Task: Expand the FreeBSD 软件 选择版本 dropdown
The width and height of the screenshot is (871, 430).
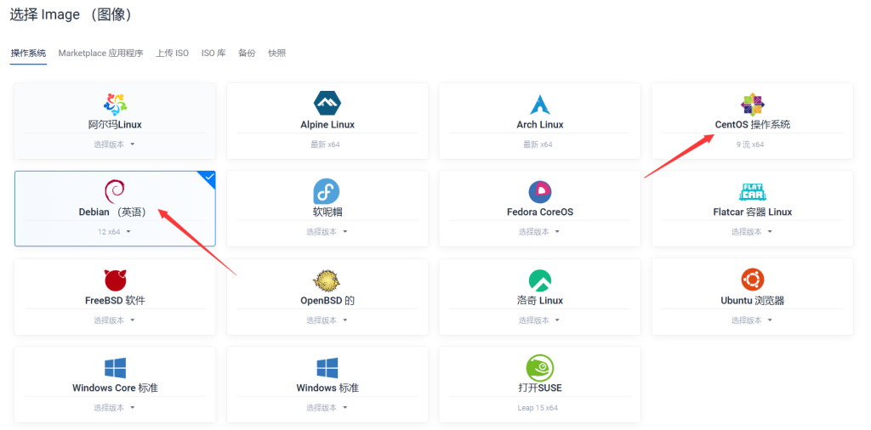Action: (x=115, y=320)
